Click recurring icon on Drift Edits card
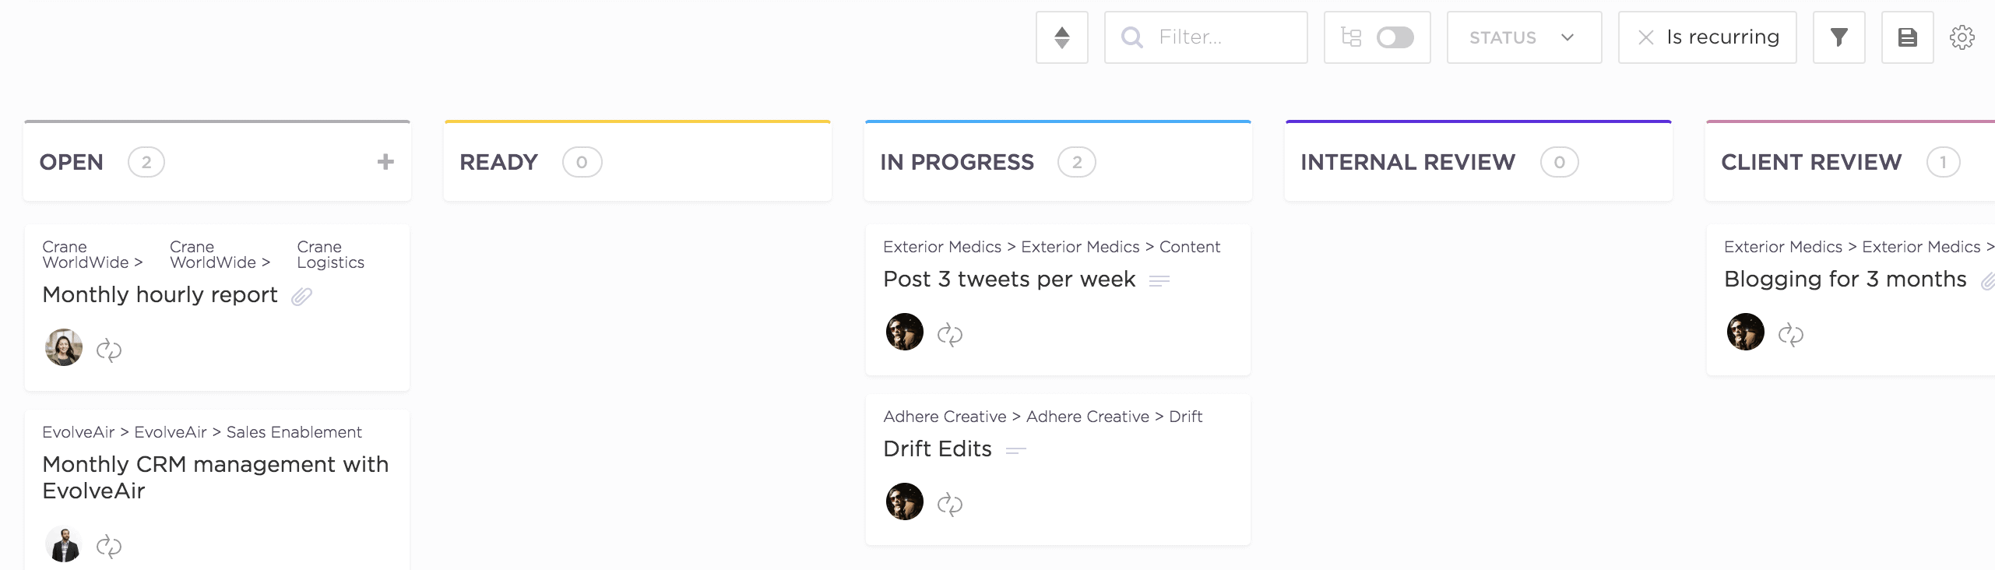This screenshot has width=1995, height=570. coord(949,505)
